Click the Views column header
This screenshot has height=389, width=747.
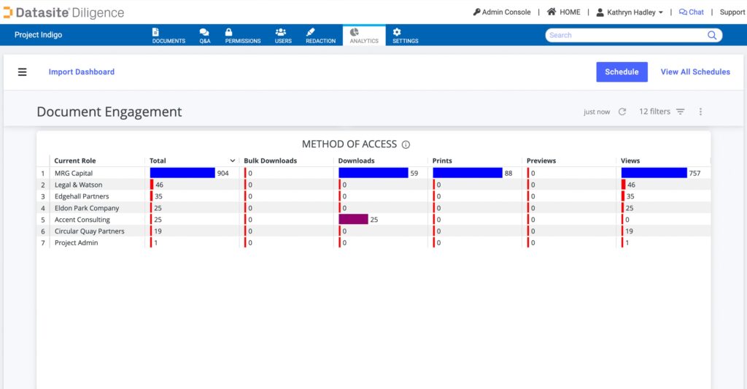click(x=630, y=161)
